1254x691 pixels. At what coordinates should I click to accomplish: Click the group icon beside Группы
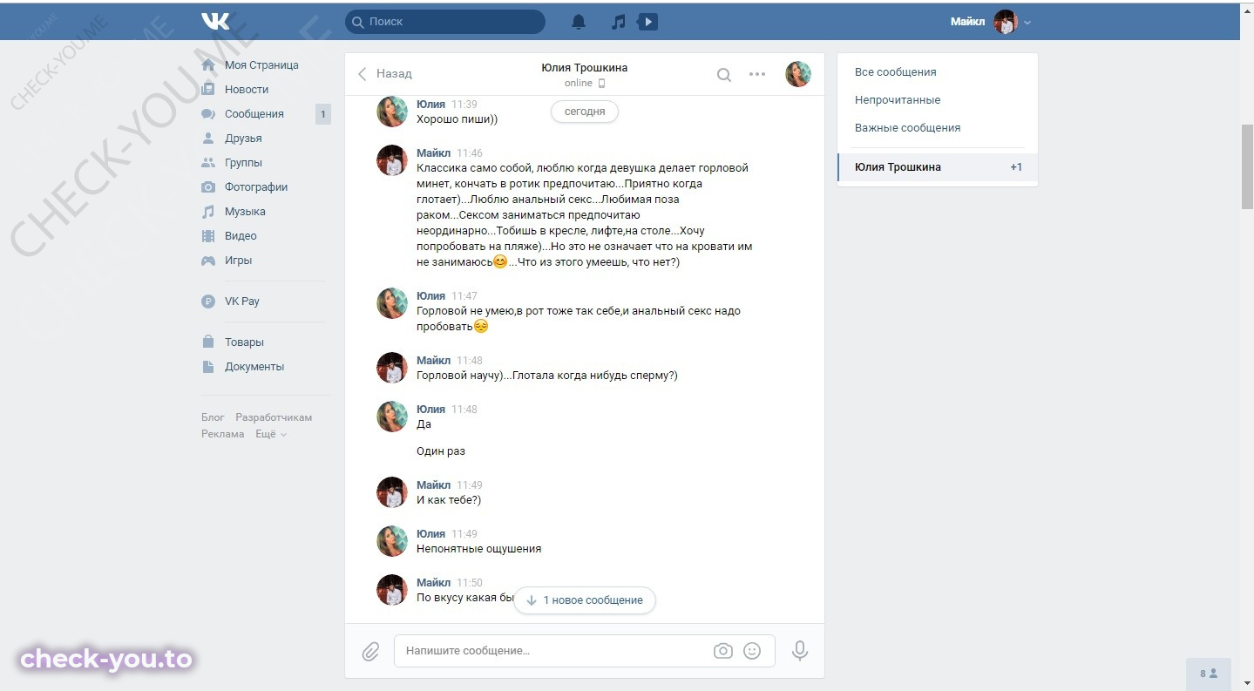[x=208, y=163]
